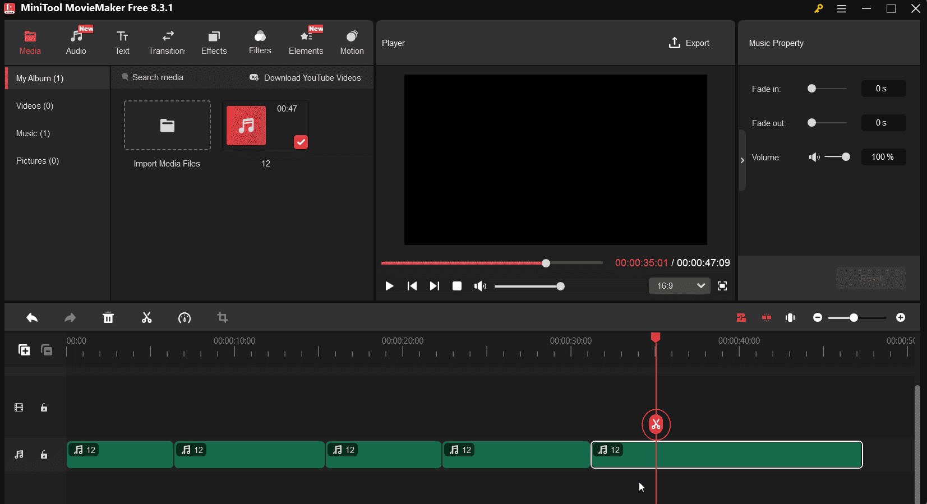Click zoom in plus on timeline

pyautogui.click(x=901, y=318)
